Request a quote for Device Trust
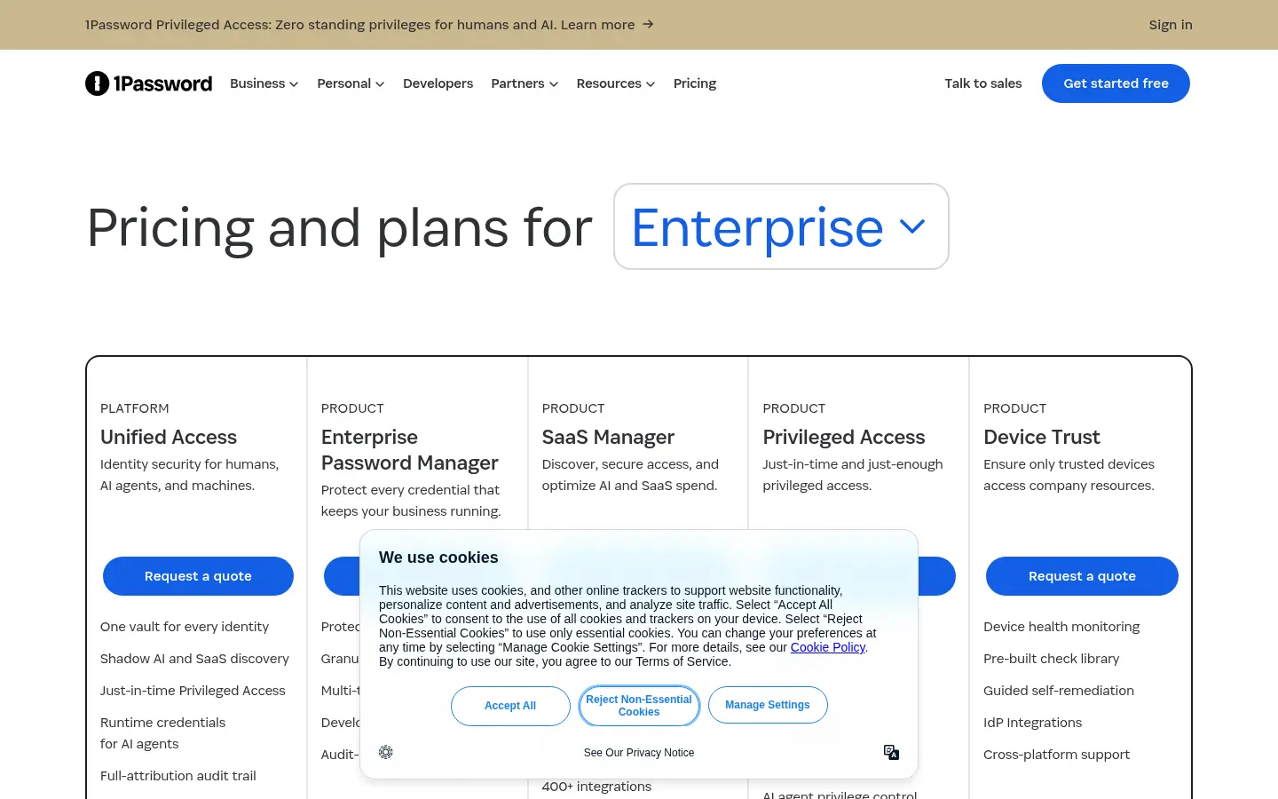Viewport: 1278px width, 799px height. [x=1082, y=576]
